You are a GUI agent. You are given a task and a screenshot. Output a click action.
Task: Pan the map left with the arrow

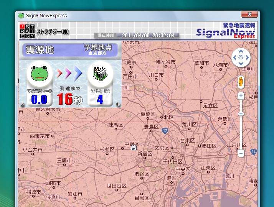point(235,58)
